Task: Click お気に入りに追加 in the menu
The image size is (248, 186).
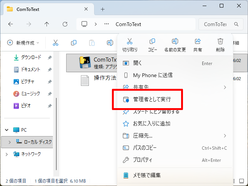Action: tap(152, 124)
